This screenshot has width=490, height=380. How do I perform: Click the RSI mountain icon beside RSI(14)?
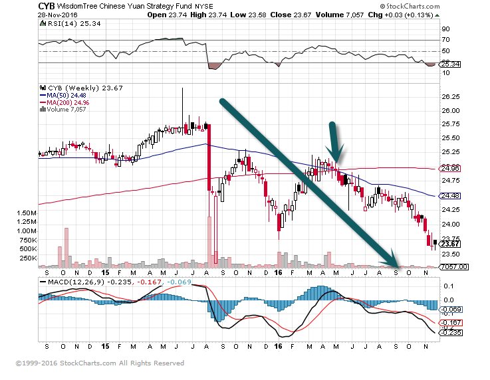tap(43, 23)
